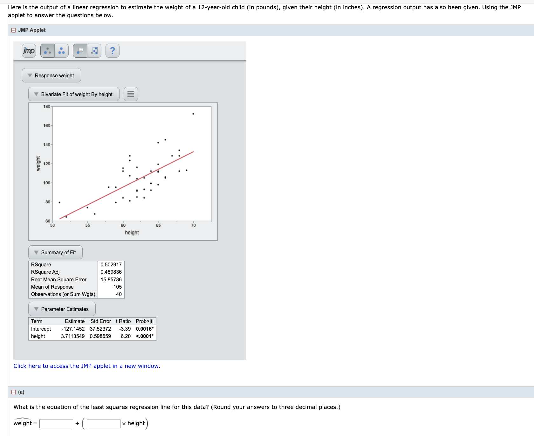Select the blue scatter-points toolbar icon
534x436 pixels.
coord(61,50)
